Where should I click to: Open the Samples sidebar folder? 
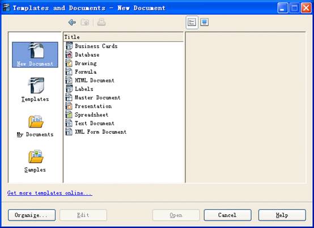coord(35,162)
